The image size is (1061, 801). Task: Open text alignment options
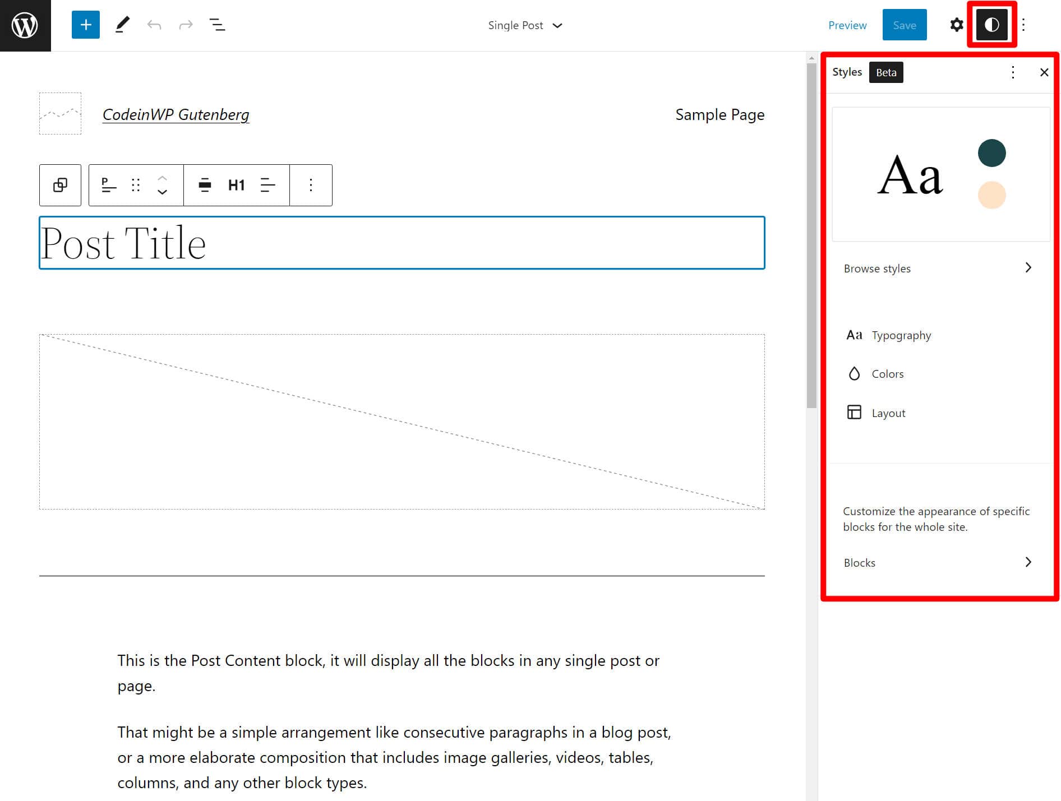(268, 185)
